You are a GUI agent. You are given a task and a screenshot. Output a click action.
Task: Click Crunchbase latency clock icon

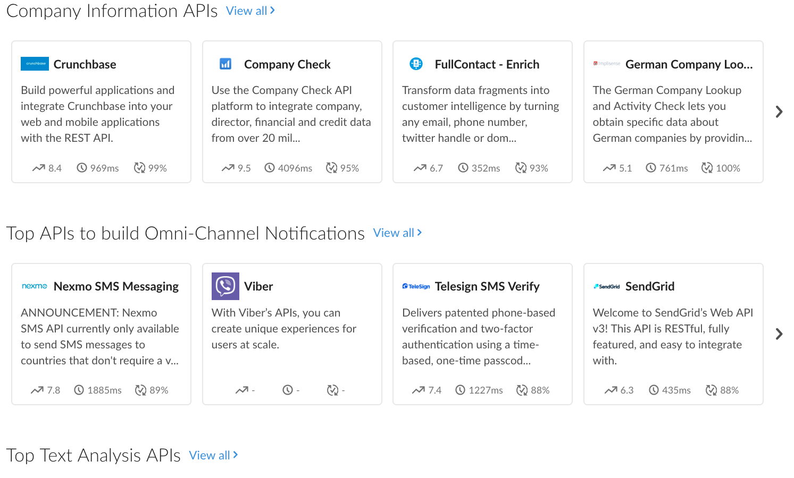[x=82, y=168]
